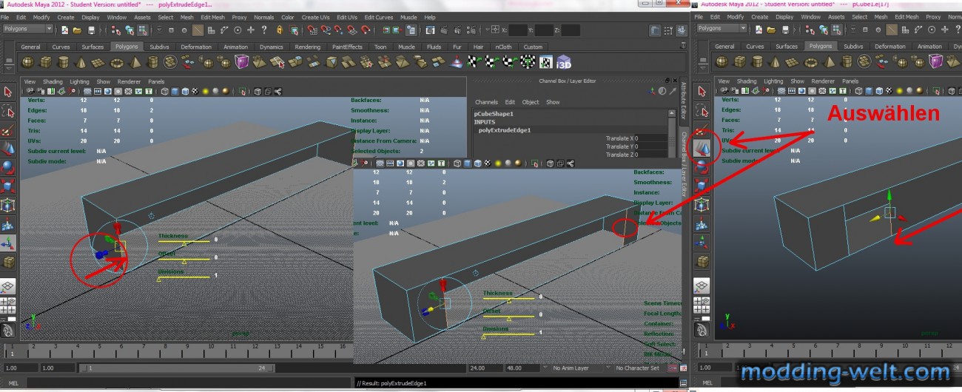Image resolution: width=962 pixels, height=392 pixels.
Task: Toggle Channel Box sidebar button in status line
Action: click(x=681, y=30)
